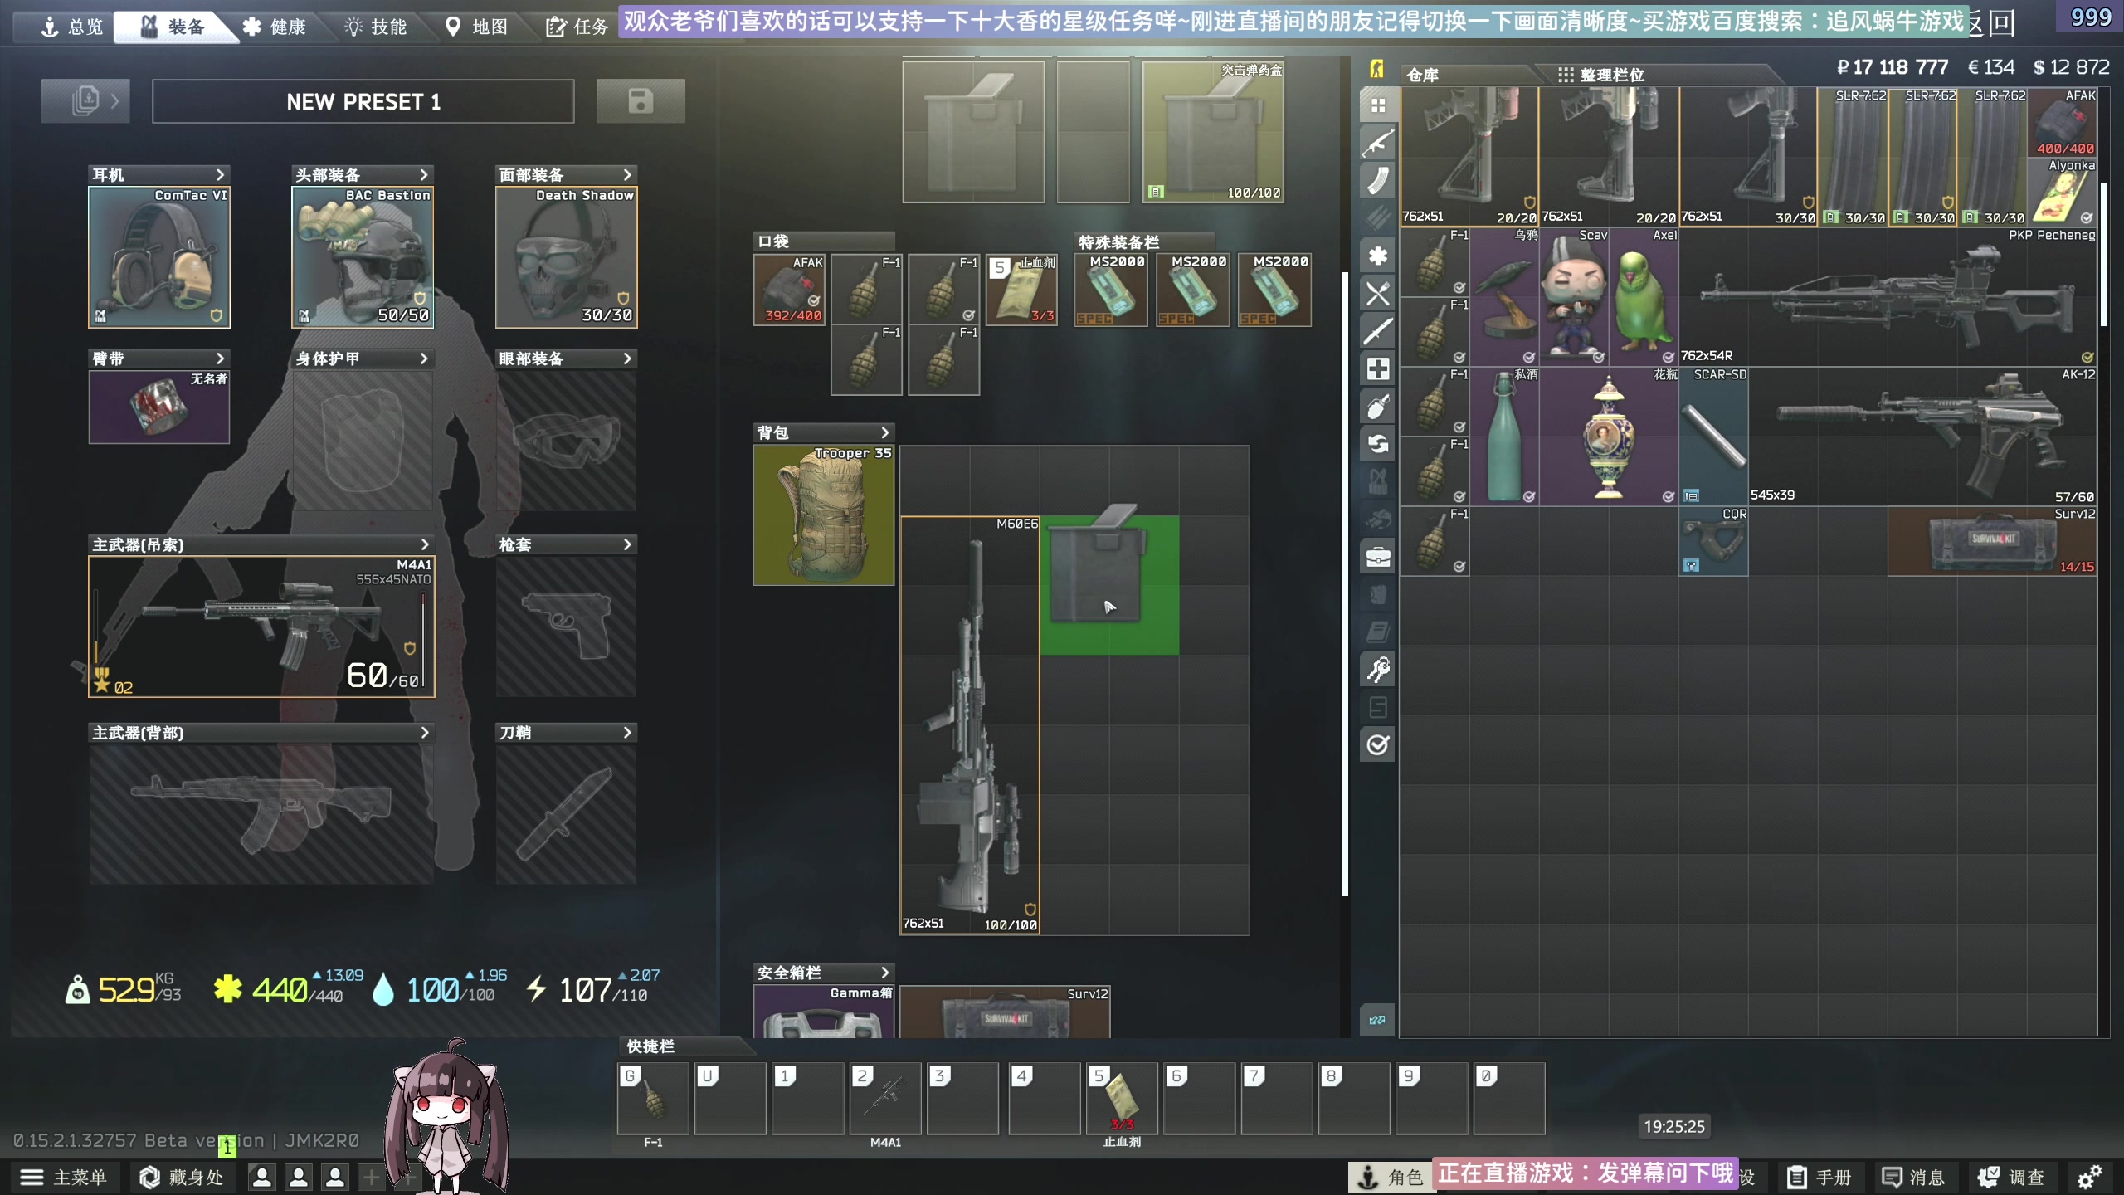Edit the NEW PRESET 1 name field

(363, 101)
